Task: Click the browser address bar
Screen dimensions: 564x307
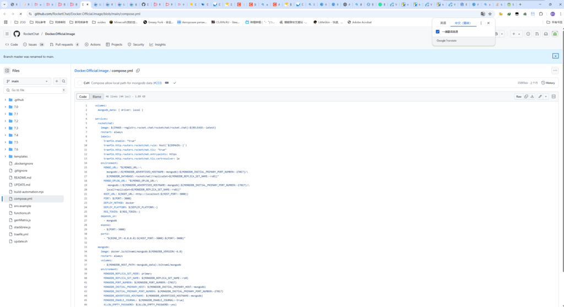Action: [252, 14]
